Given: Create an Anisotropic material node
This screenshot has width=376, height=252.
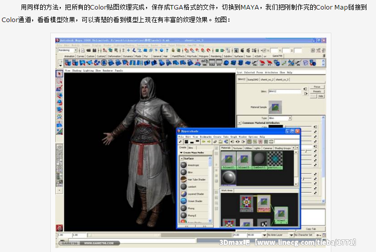Looking at the screenshot, I should tap(194, 165).
